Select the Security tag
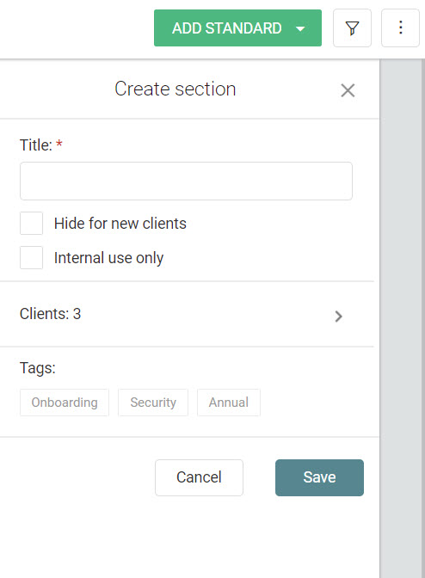This screenshot has height=578, width=425. [153, 403]
